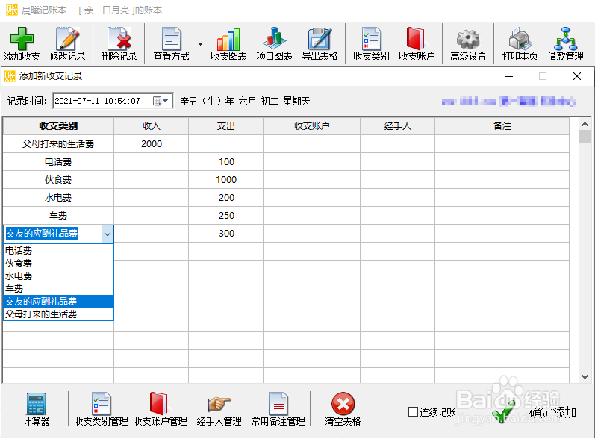
Task: Click the 水电费 table row cell
Action: pos(58,198)
